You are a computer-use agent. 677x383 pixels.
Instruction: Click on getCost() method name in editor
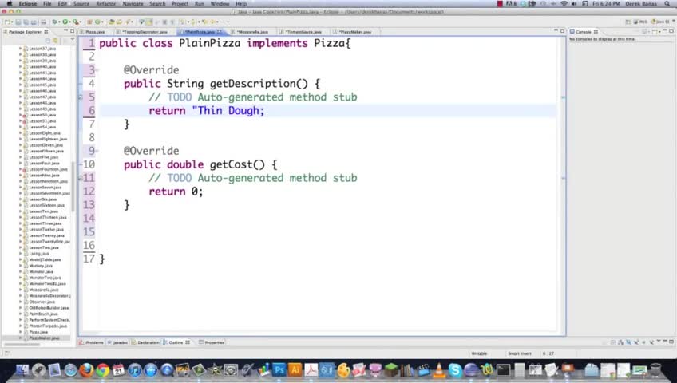point(236,164)
